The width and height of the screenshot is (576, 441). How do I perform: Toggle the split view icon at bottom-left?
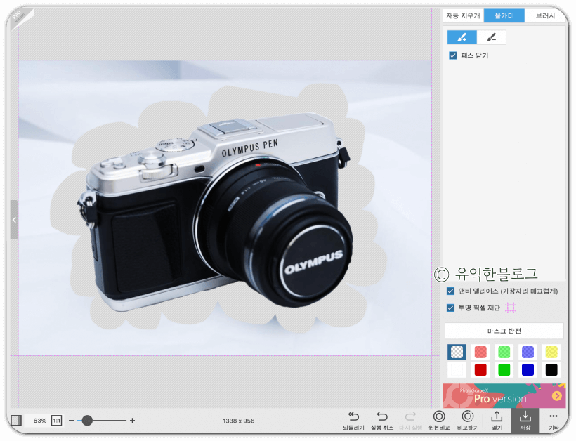(x=16, y=421)
